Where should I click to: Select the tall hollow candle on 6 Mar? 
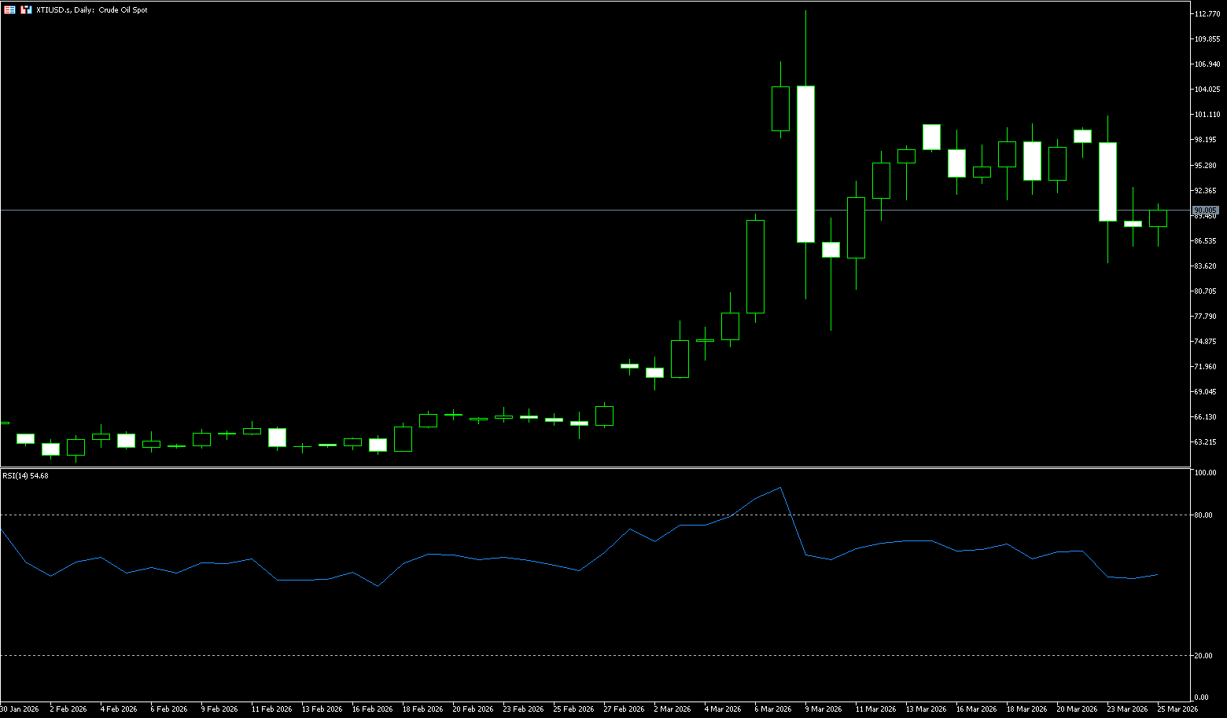point(755,267)
